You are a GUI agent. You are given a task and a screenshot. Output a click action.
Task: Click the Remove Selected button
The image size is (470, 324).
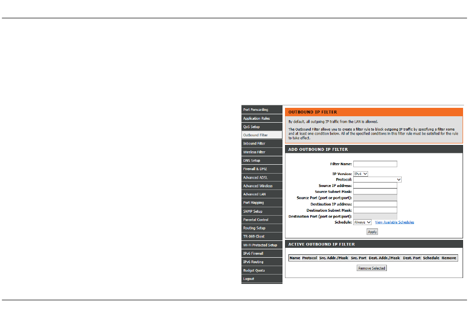pyautogui.click(x=372, y=268)
